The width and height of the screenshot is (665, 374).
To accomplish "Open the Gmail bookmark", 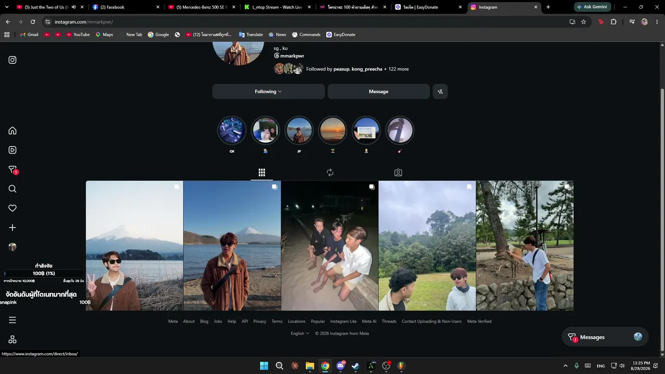I will pos(29,35).
